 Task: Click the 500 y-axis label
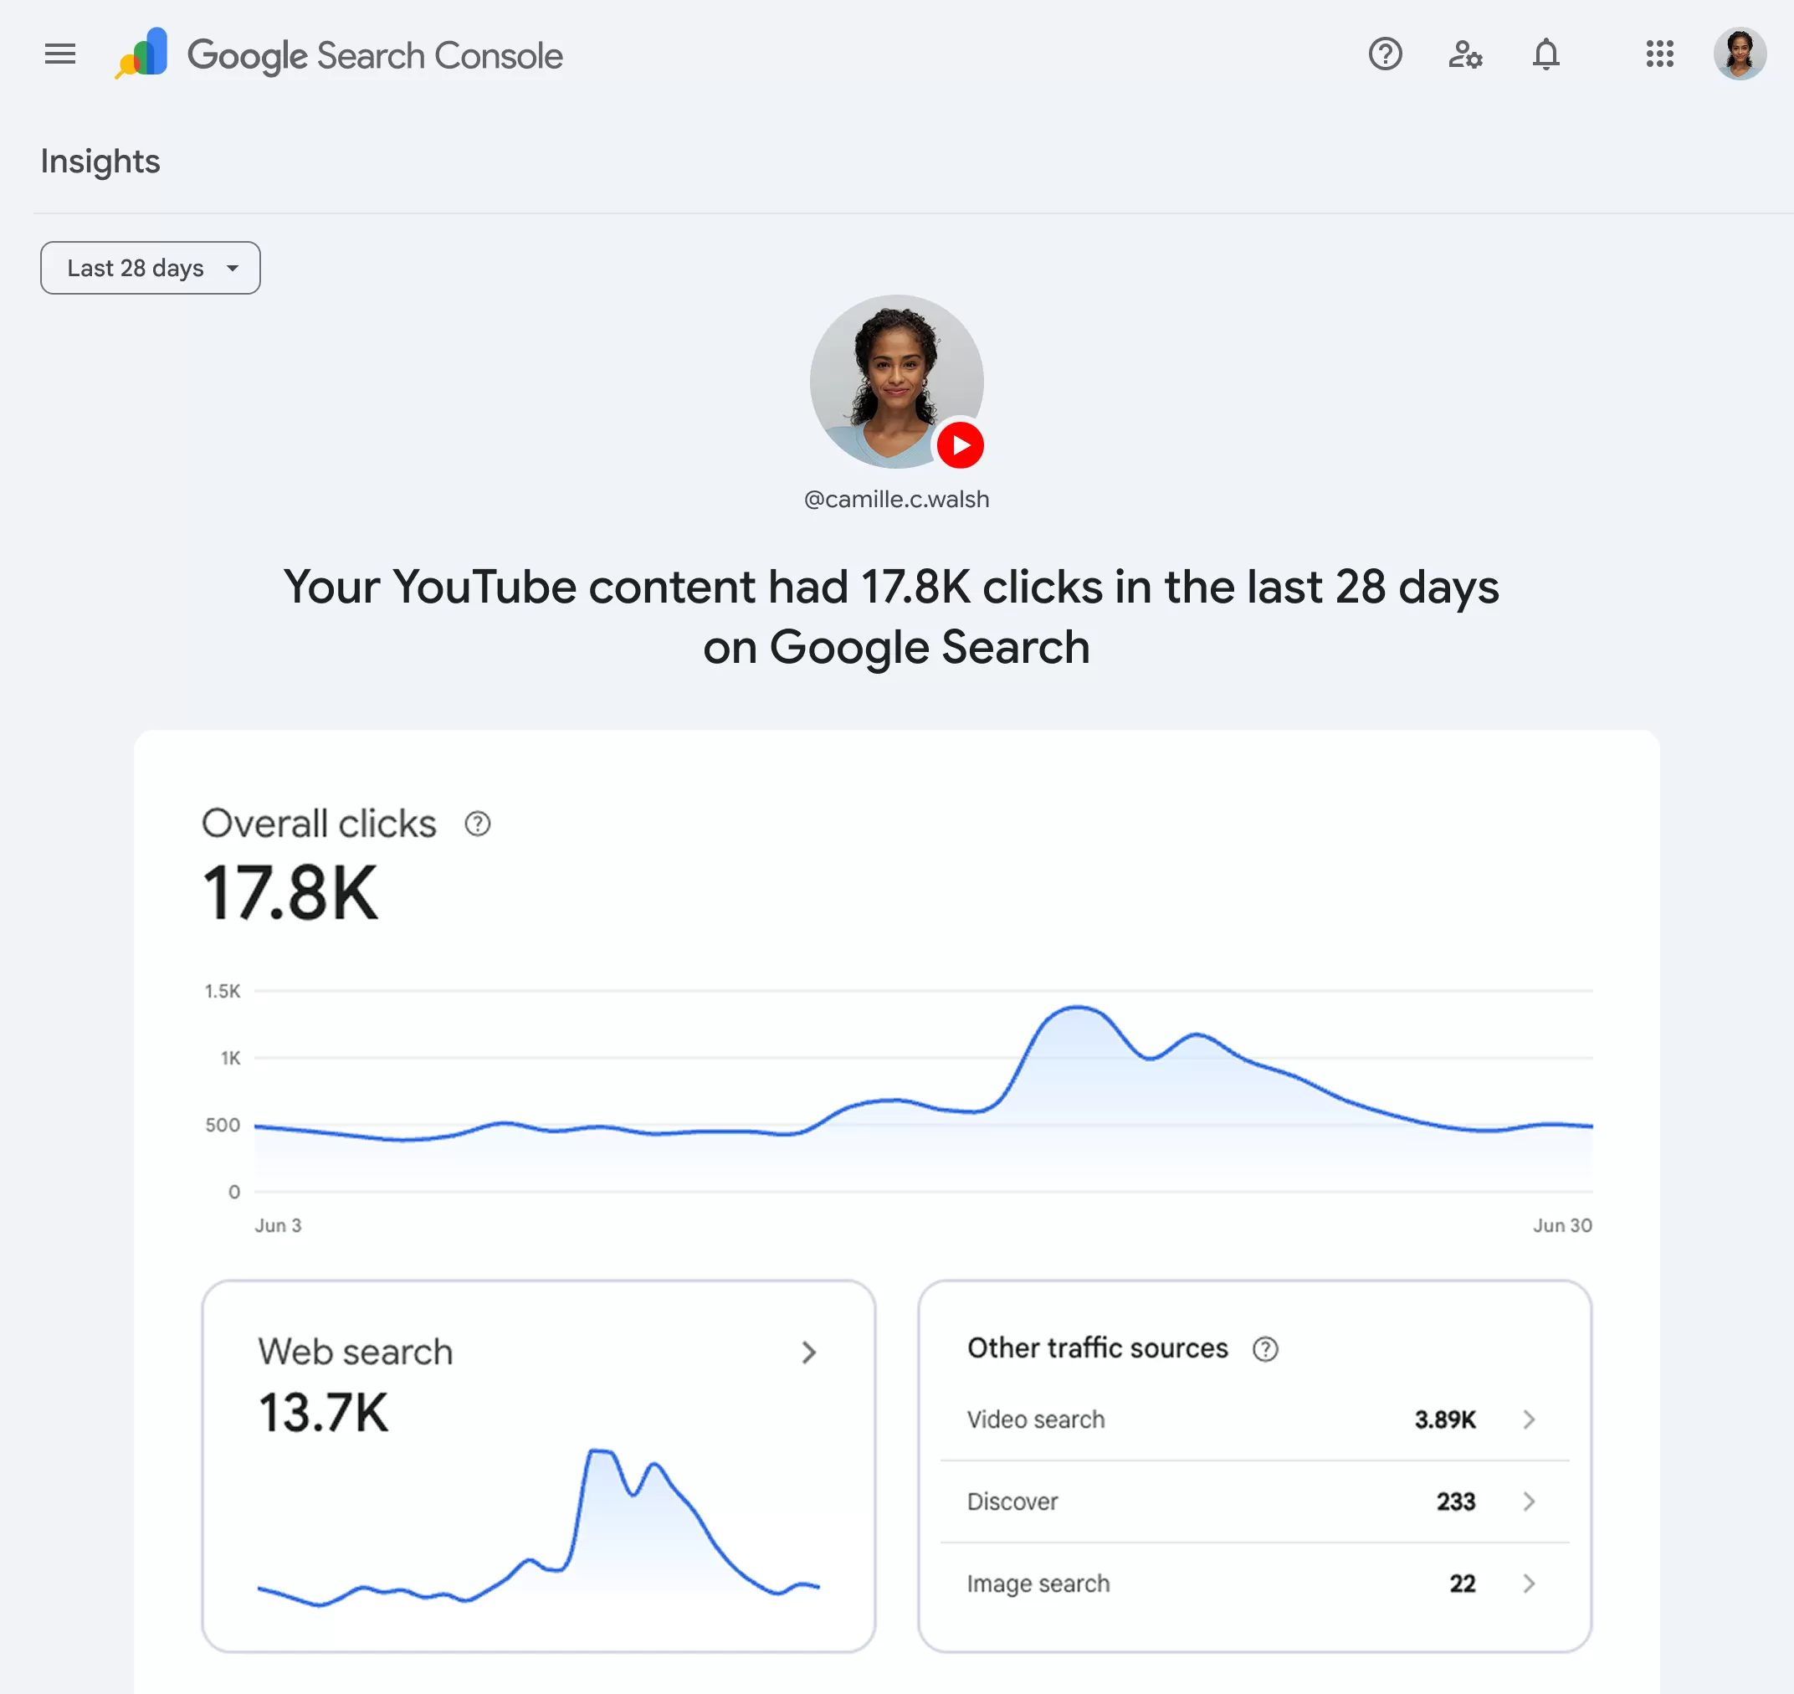point(222,1125)
